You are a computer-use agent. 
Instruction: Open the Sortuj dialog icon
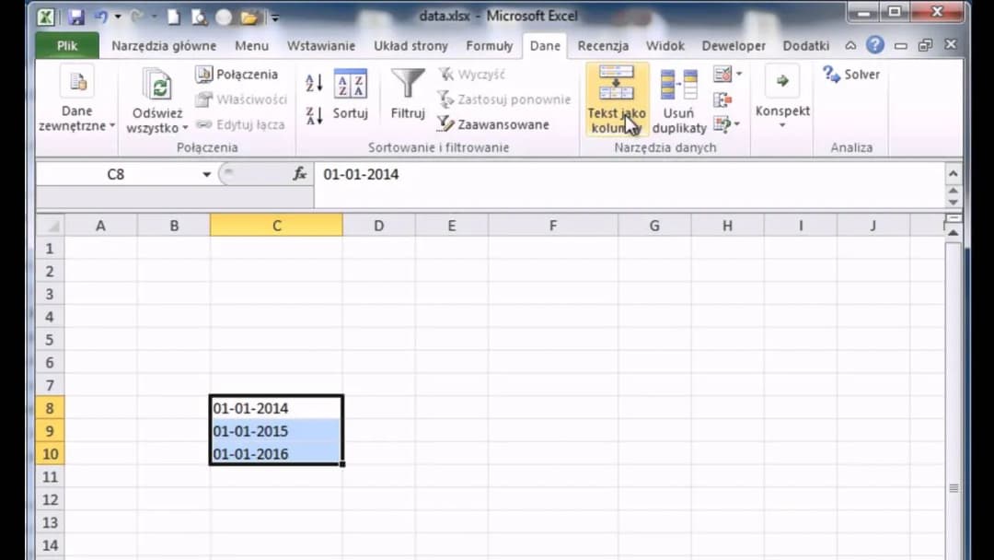[350, 85]
